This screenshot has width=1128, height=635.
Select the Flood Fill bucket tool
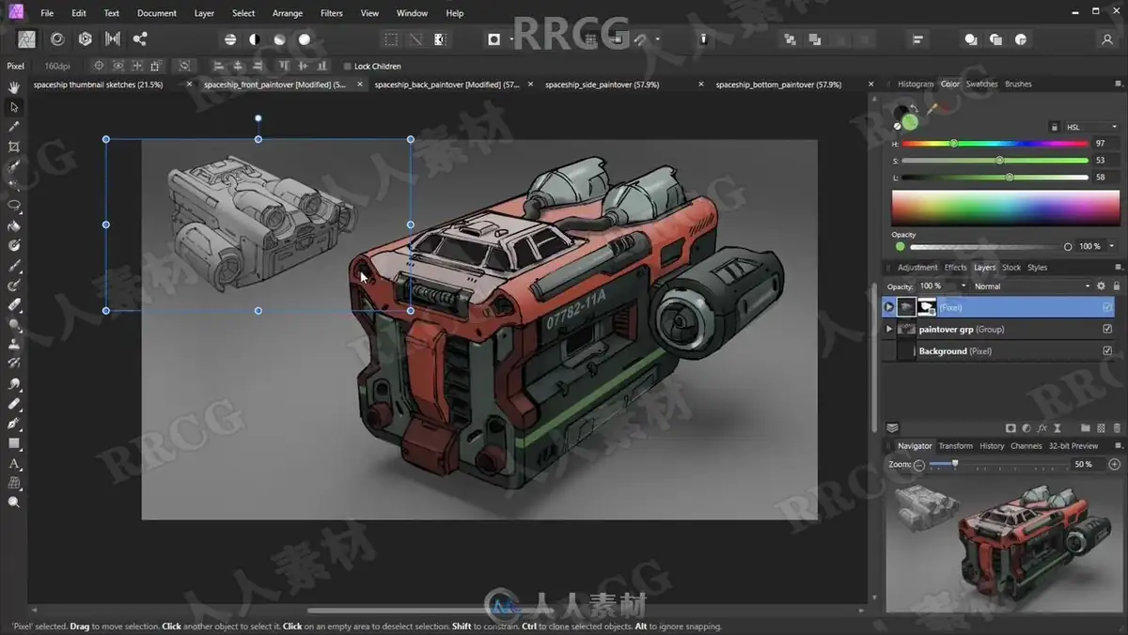14,225
